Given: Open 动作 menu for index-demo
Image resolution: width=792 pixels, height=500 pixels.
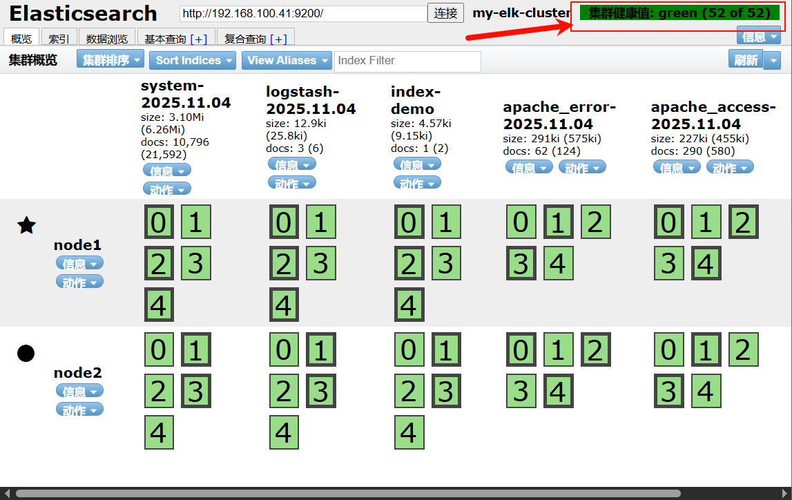Looking at the screenshot, I should [417, 183].
